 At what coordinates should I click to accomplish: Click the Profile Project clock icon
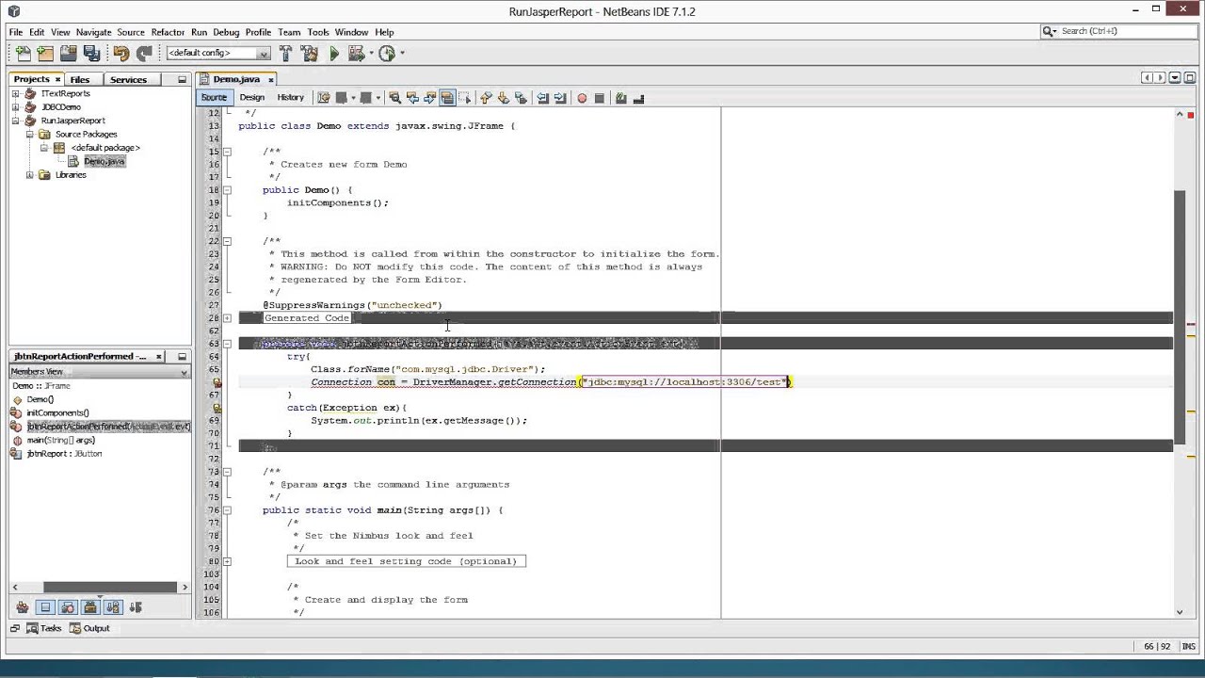point(387,54)
